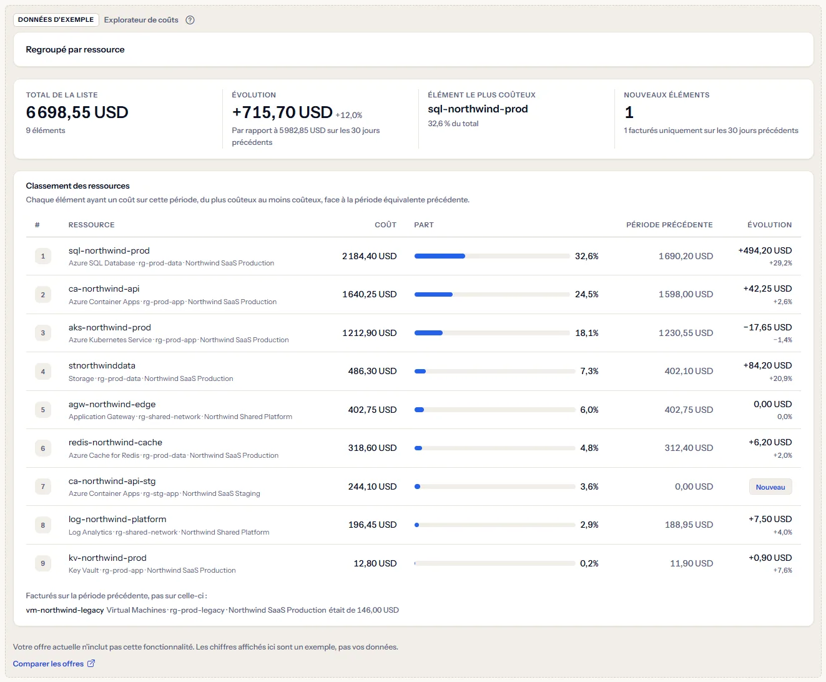Image resolution: width=826 pixels, height=682 pixels.
Task: Click the ÉVOLUTION column header
Action: (x=769, y=225)
